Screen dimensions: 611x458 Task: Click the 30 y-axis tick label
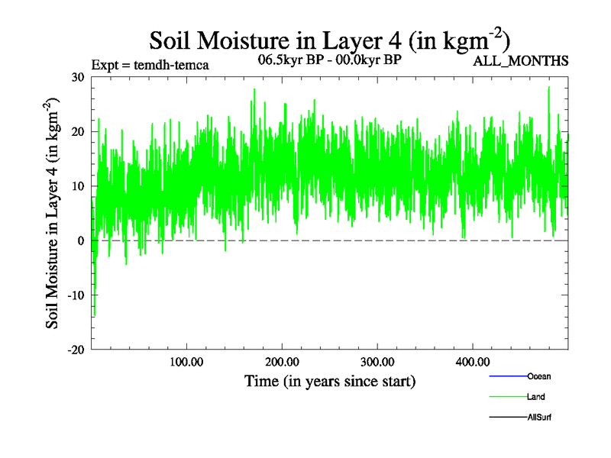(x=77, y=77)
